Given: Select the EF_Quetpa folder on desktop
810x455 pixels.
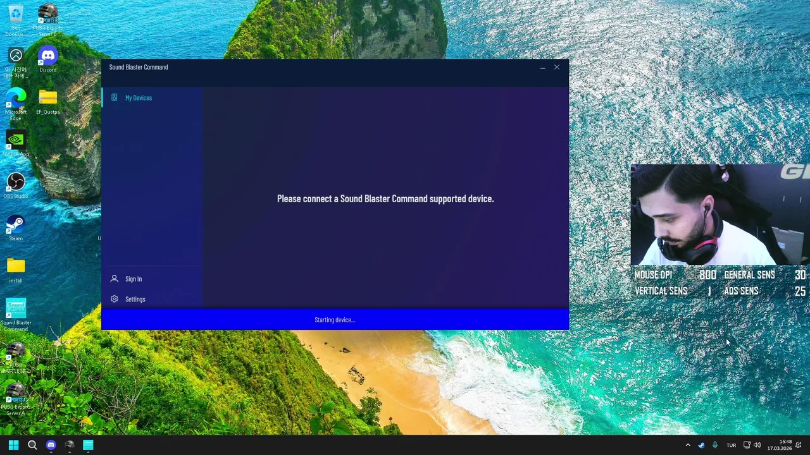Looking at the screenshot, I should coord(47,102).
